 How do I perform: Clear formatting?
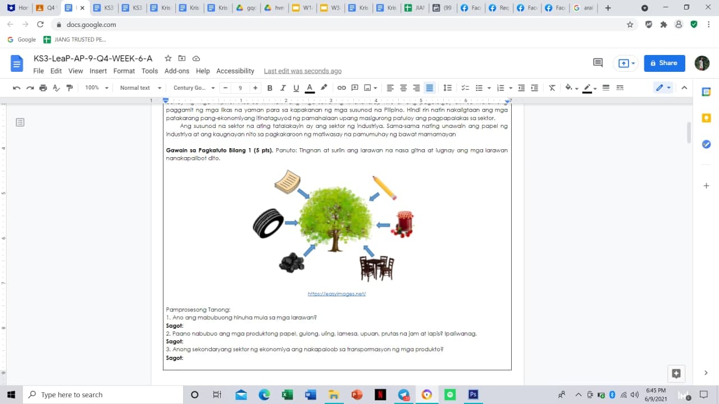(552, 88)
